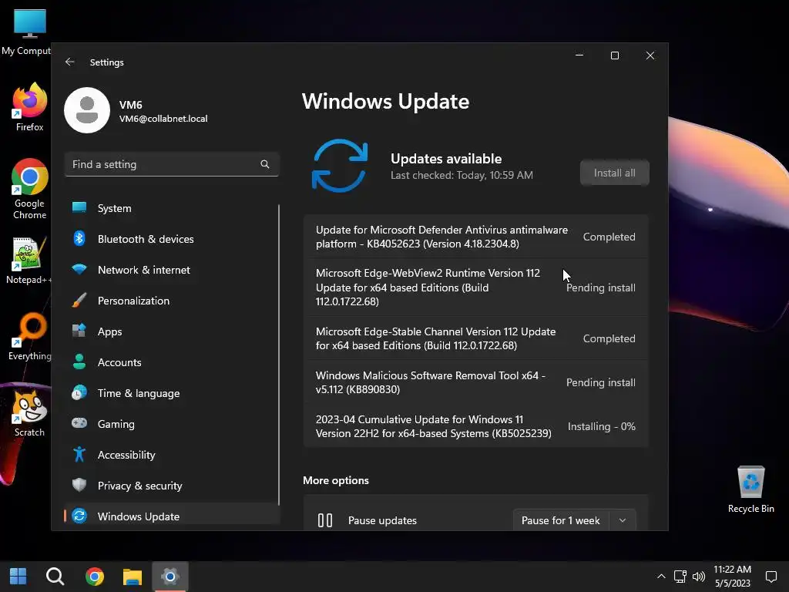This screenshot has width=789, height=592.
Task: Open the volume speaker tray icon
Action: [699, 577]
